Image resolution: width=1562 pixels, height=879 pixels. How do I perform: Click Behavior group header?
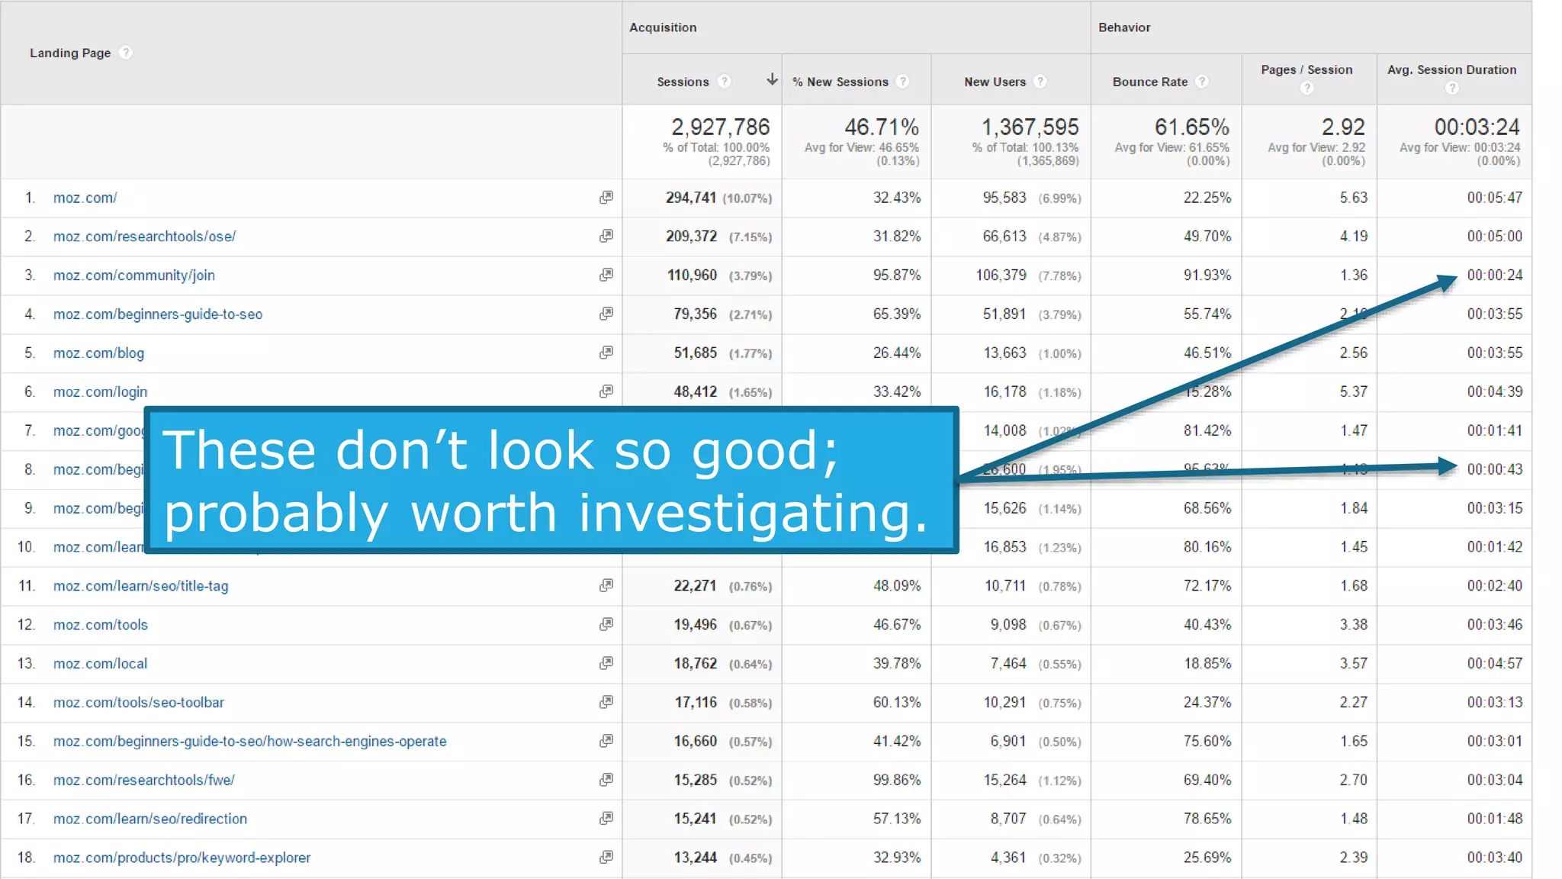(x=1124, y=27)
